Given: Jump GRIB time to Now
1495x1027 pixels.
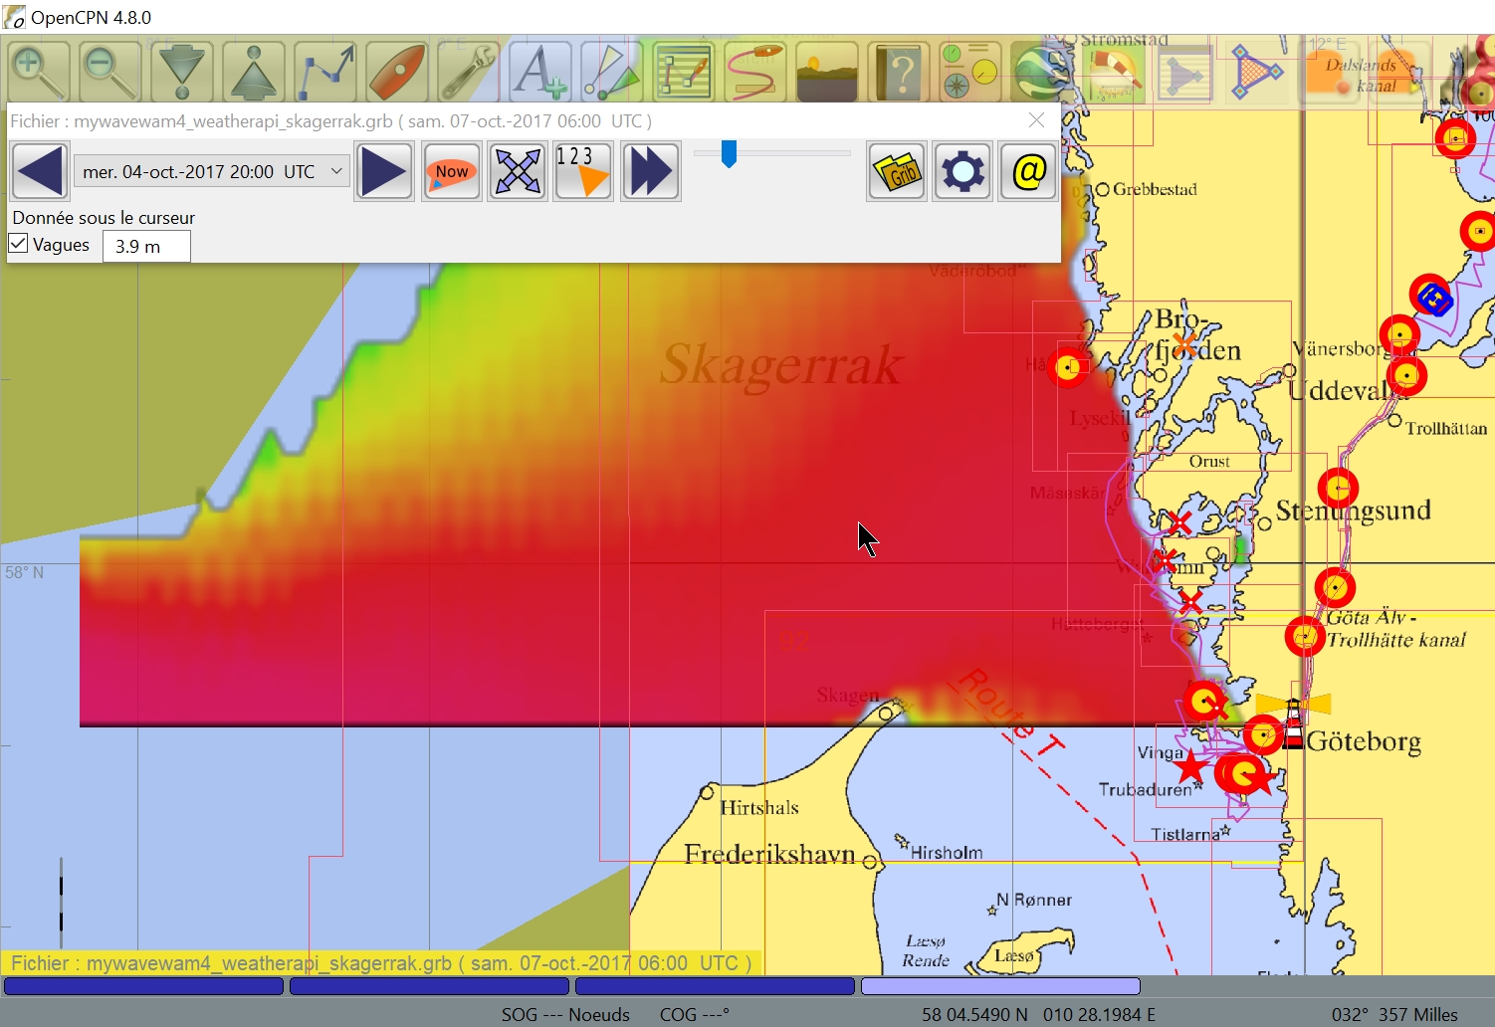Looking at the screenshot, I should [x=451, y=171].
